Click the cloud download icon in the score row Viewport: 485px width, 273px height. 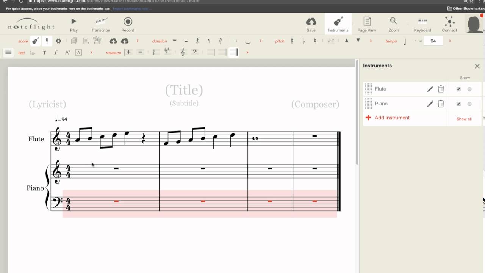[x=125, y=41]
